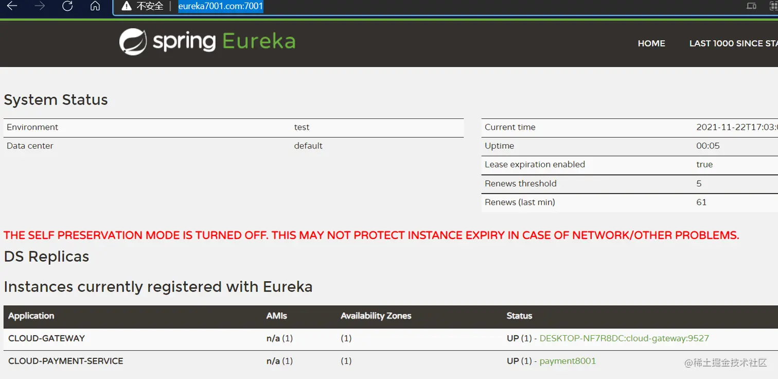Screen dimensions: 778x379
Task: Click the browser forward arrow
Action: [x=40, y=6]
